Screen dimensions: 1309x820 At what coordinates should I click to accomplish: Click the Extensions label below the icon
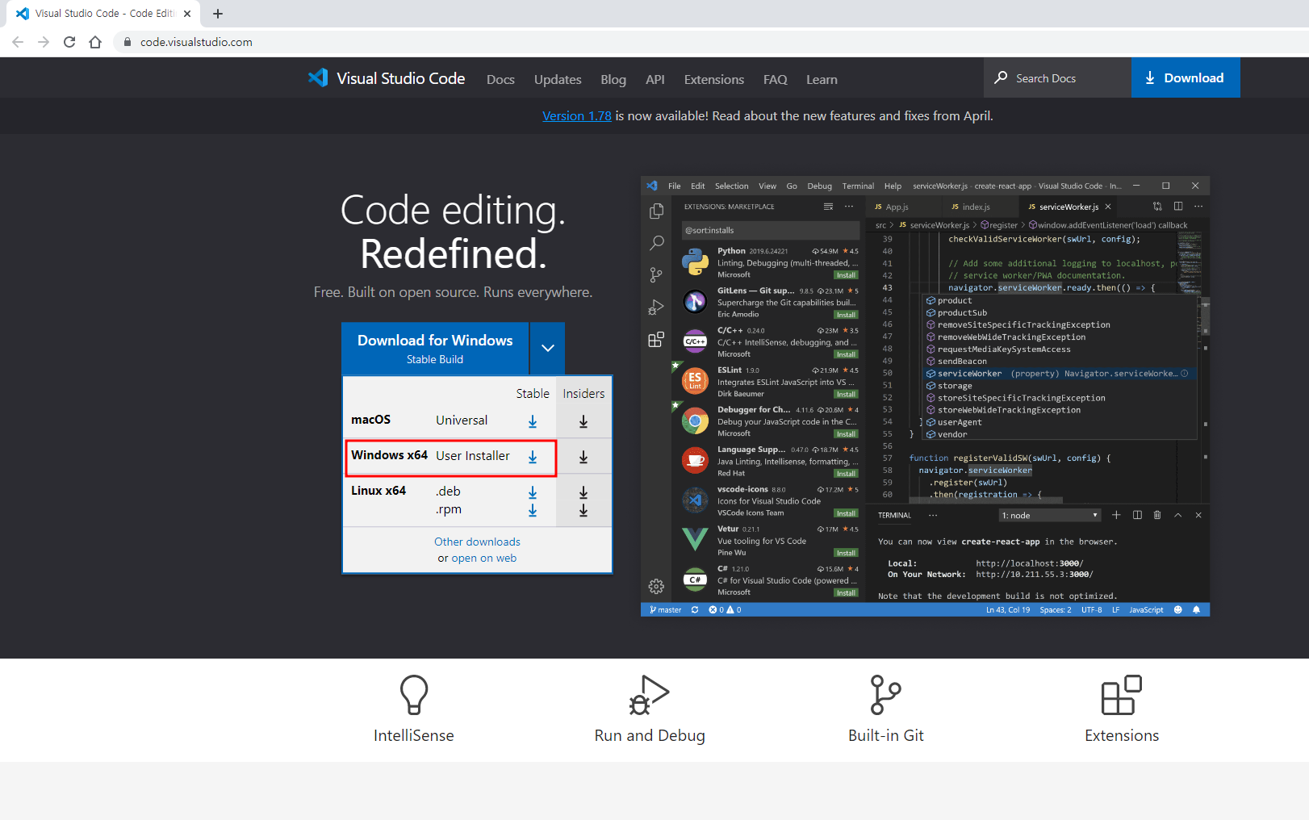click(1122, 735)
